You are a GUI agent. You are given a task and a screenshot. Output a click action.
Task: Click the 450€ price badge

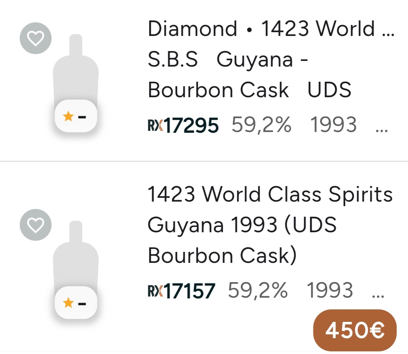[x=355, y=331]
